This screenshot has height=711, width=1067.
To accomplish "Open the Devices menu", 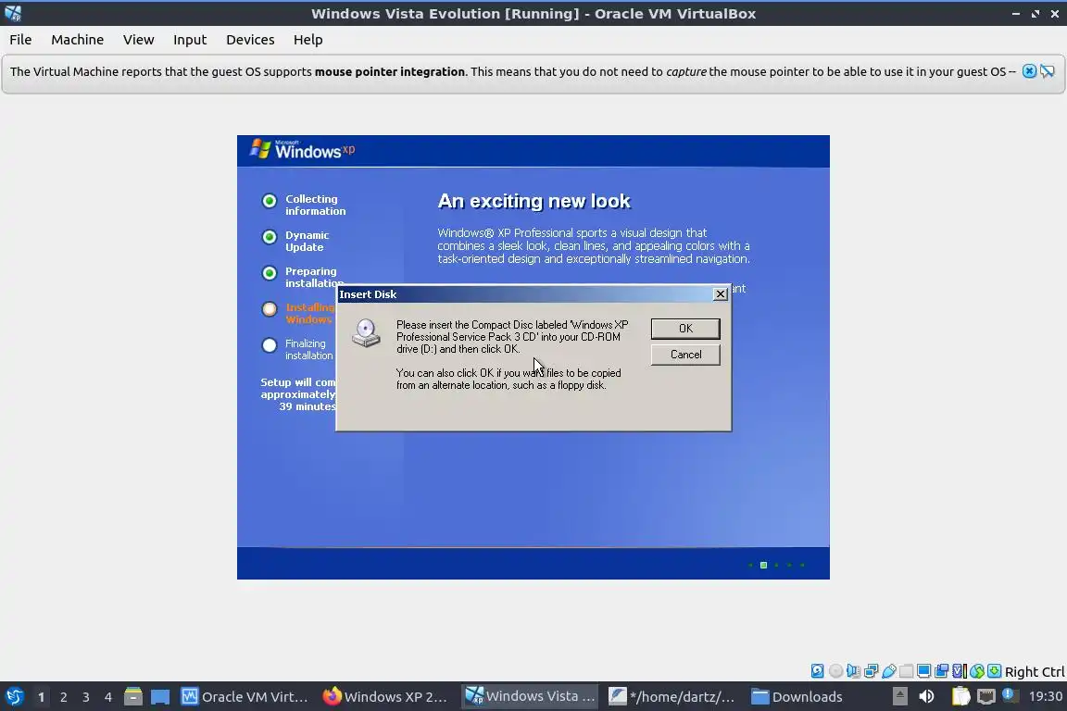I will (x=250, y=40).
